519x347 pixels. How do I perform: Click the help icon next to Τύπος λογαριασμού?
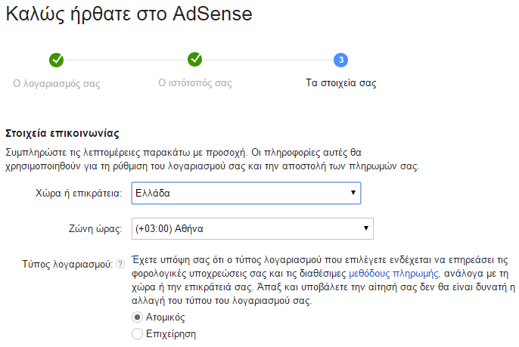[x=120, y=264]
